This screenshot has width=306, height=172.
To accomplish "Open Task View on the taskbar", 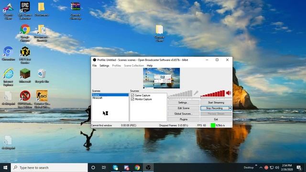I will (x=104, y=168).
